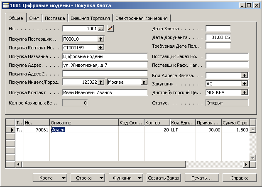Open the assist ellipsis button in No. field
Image resolution: width=262 pixels, height=187 pixels.
tap(101, 29)
